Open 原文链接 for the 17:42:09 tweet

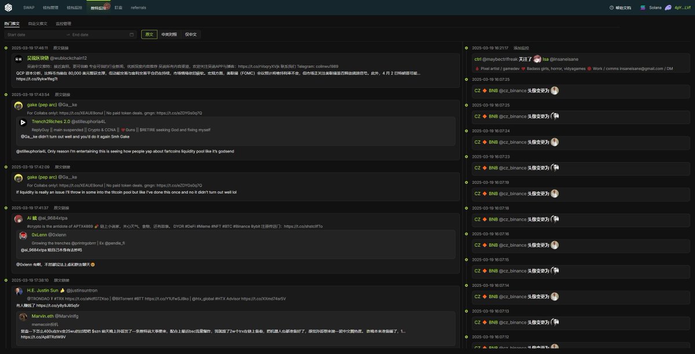coord(62,167)
